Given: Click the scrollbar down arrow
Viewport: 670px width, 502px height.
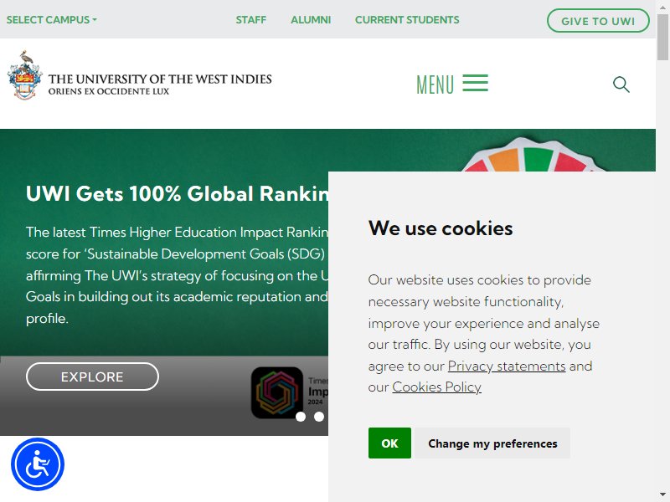Looking at the screenshot, I should 662,496.
